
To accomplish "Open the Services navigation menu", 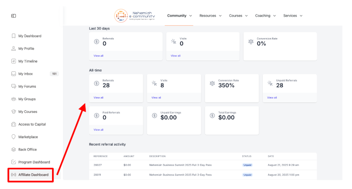I will click(x=293, y=16).
